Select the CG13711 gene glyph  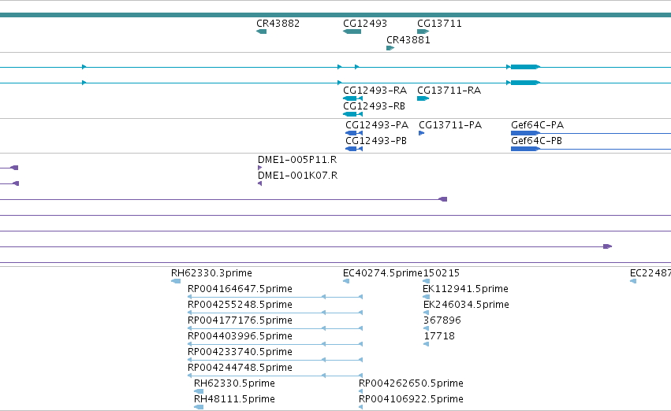click(423, 31)
